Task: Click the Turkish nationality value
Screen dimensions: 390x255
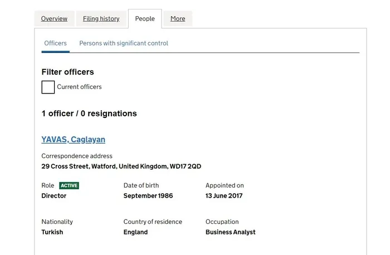Action: (52, 232)
